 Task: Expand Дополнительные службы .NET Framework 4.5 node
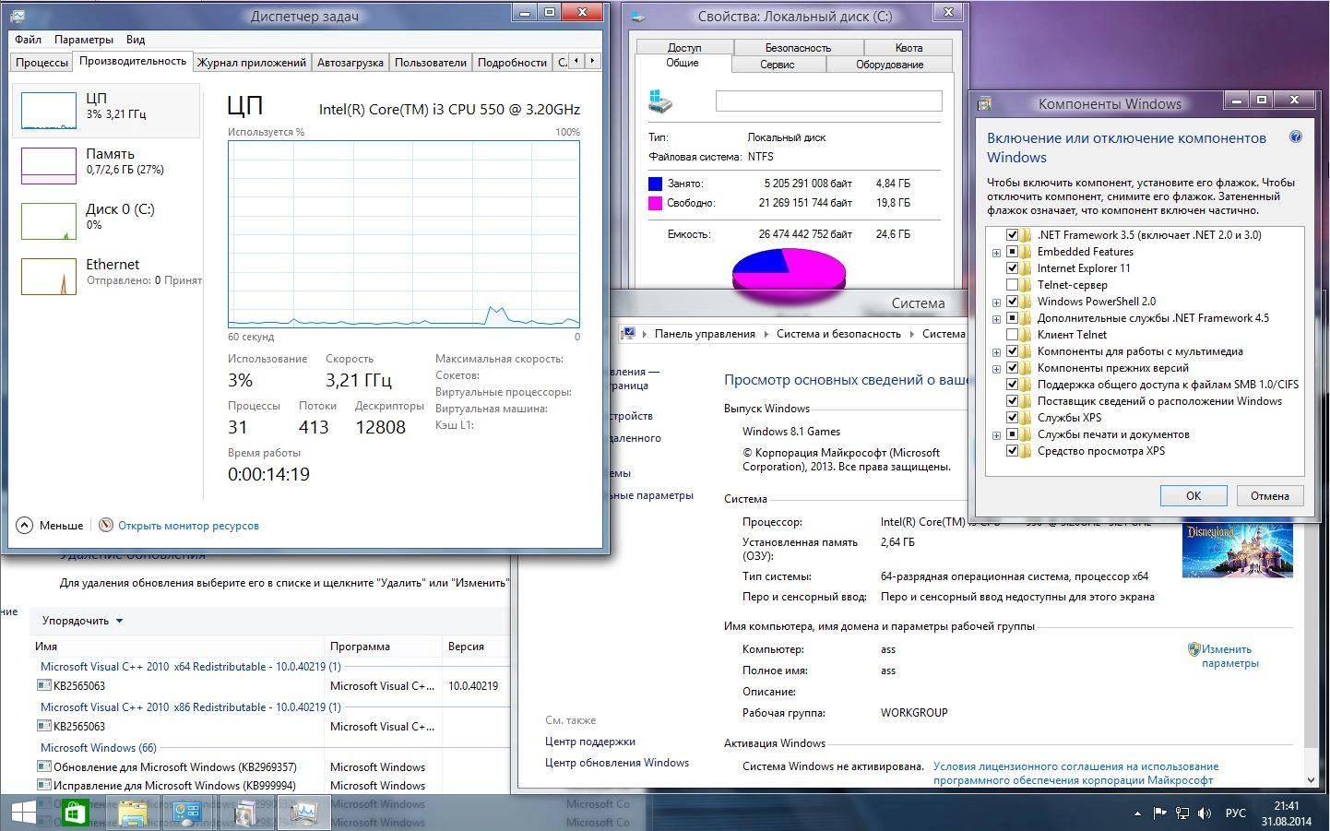[x=996, y=319]
